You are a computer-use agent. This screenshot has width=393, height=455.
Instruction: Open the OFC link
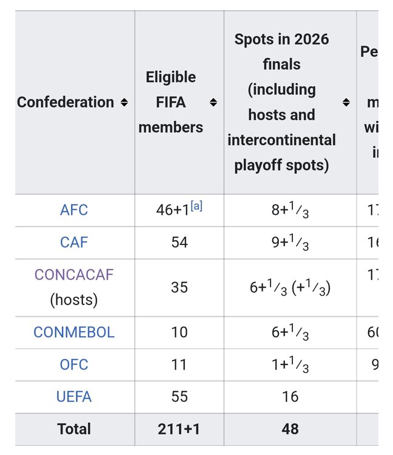tap(74, 365)
